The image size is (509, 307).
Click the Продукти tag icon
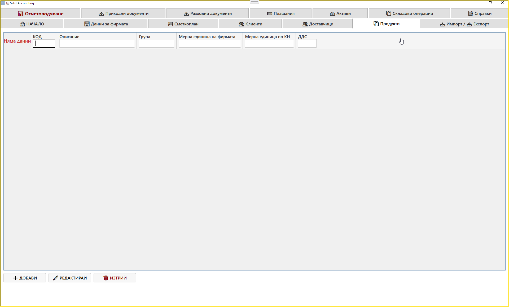[376, 24]
